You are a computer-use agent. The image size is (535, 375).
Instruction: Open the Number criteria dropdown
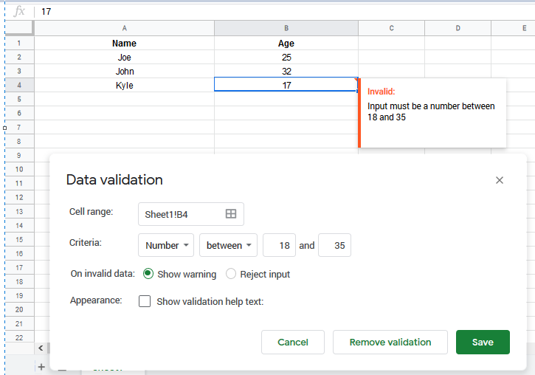pyautogui.click(x=166, y=245)
